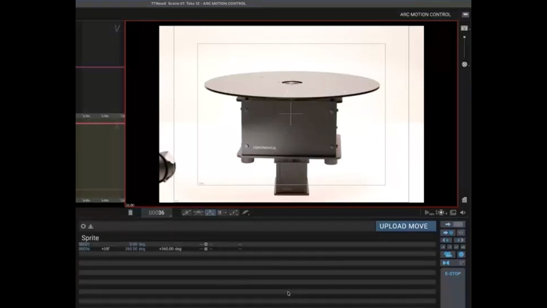Viewport: 547px width, 308px height.
Task: Click the top arrow move-to button in jog panel
Action: point(447,225)
